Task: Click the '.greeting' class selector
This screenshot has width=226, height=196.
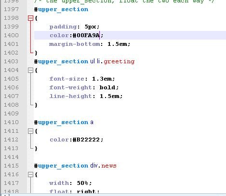Action: point(118,62)
